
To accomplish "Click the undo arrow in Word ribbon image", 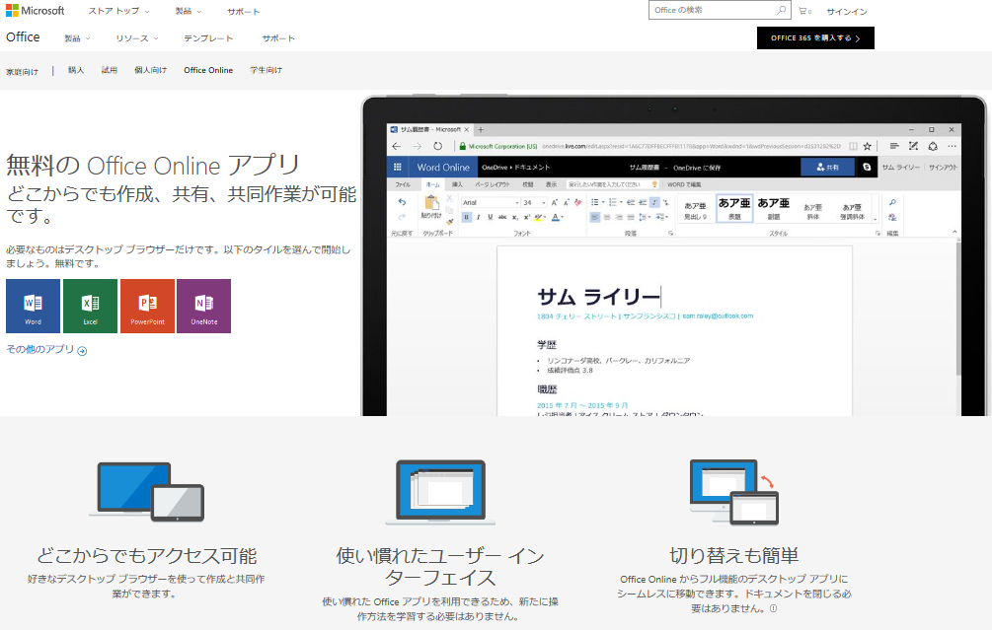I will [x=402, y=202].
